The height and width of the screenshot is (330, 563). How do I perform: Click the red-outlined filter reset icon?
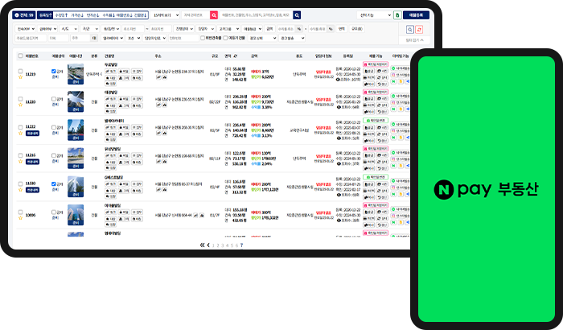click(419, 30)
